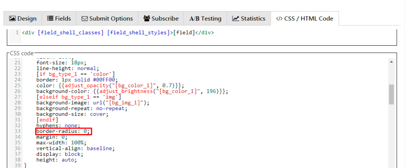Image resolution: width=405 pixels, height=168 pixels.
Task: Click the picture icon on Design tab
Action: coord(12,19)
